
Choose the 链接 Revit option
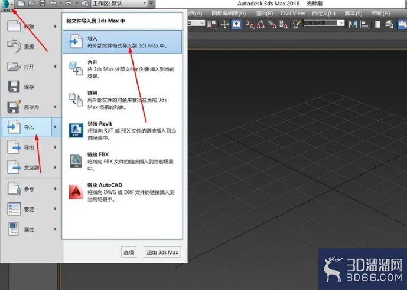[x=122, y=130]
